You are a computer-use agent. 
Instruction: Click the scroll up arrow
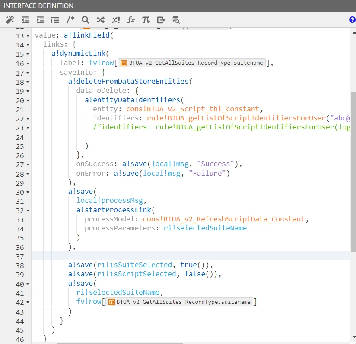[x=354, y=33]
